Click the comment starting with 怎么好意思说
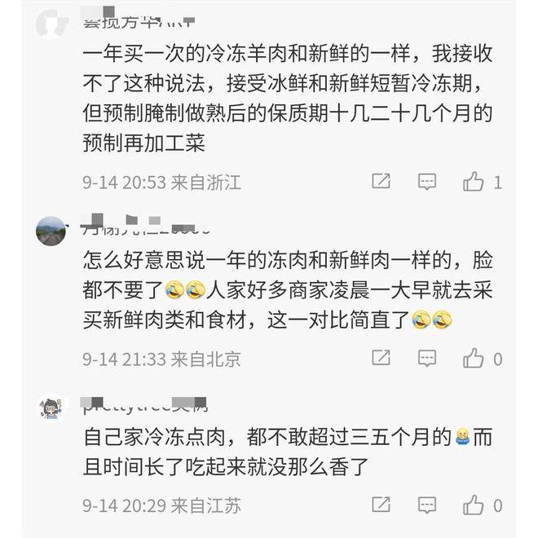Viewport: 538px width, 538px height. pyautogui.click(x=288, y=290)
